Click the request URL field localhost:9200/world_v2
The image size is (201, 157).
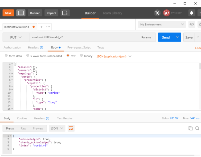click(x=83, y=37)
